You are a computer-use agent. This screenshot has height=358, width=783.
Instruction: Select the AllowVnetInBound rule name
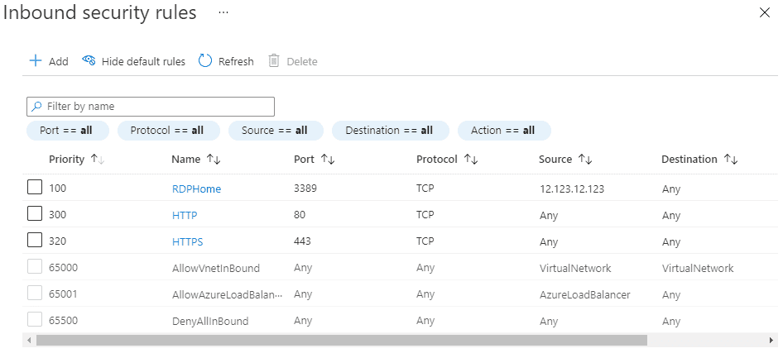click(x=216, y=268)
